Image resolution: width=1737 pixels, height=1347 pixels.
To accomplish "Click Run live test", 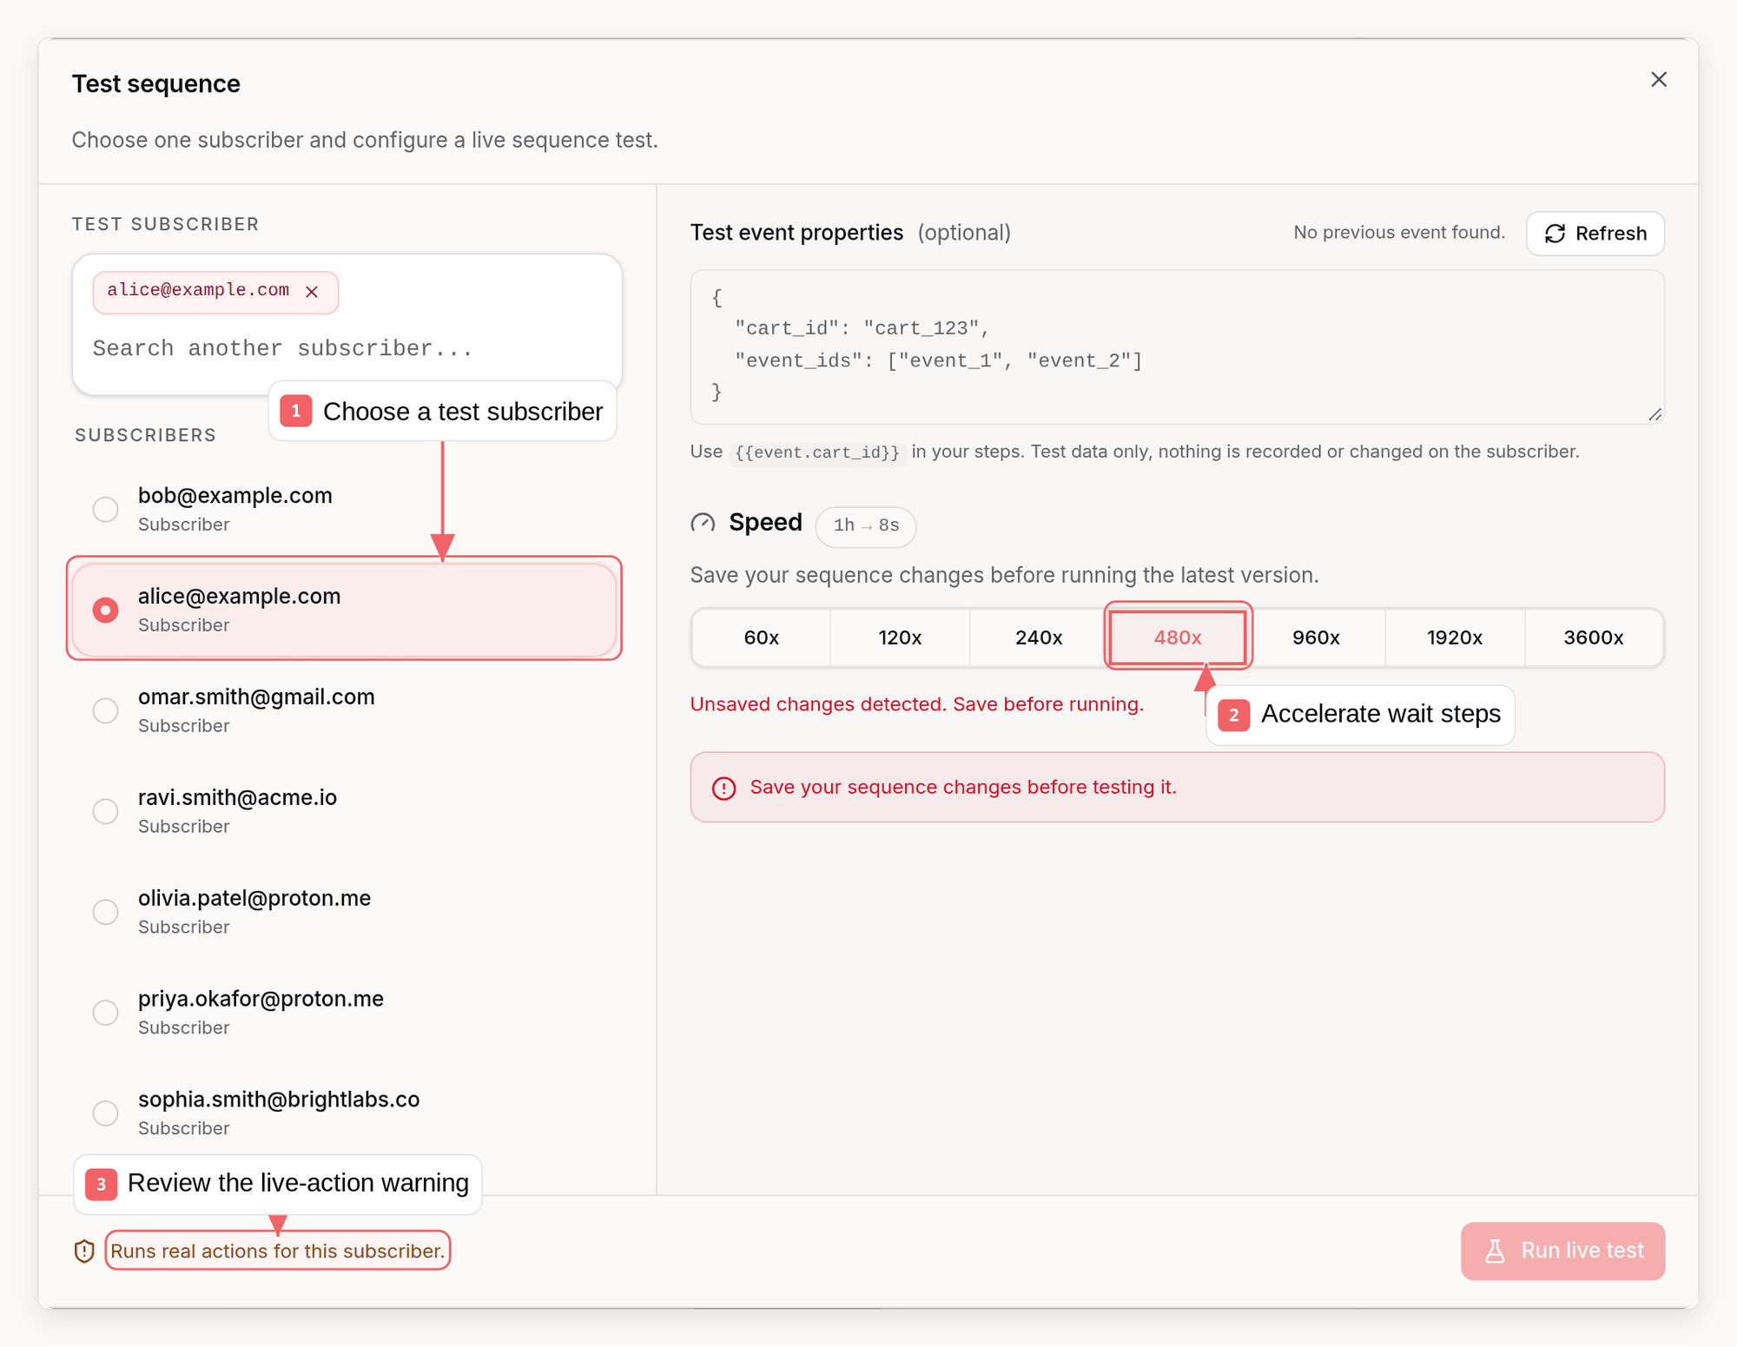I will 1562,1251.
